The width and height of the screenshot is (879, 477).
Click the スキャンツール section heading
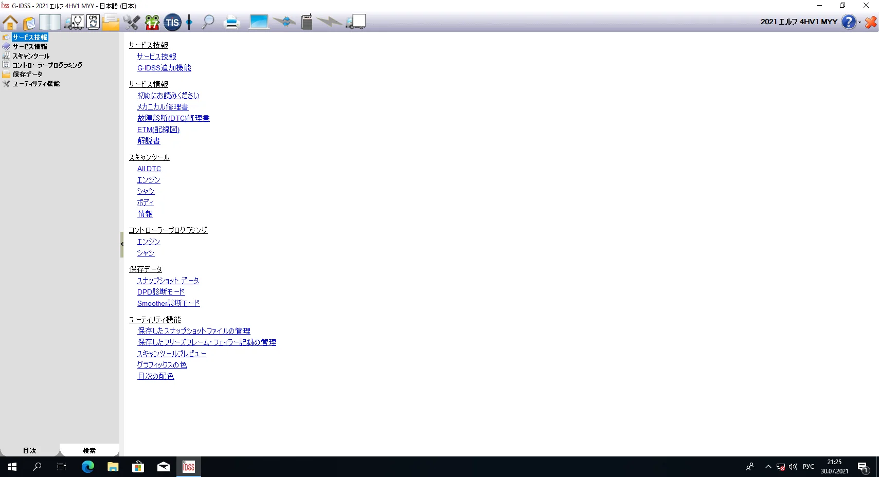tap(149, 157)
